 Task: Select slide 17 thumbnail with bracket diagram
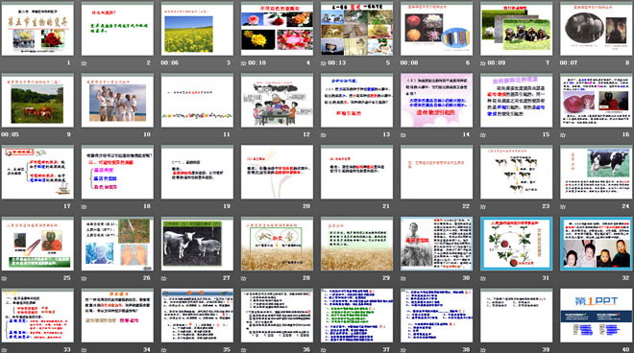coord(37,173)
